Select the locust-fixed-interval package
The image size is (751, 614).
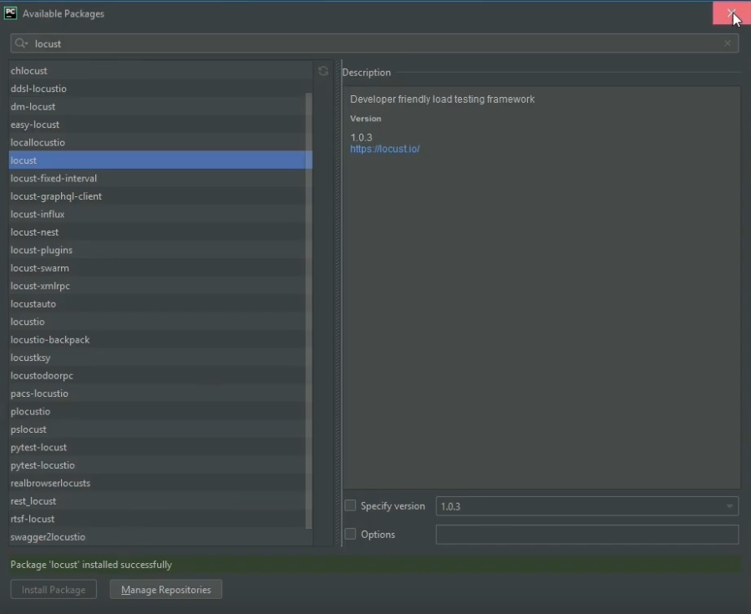pyautogui.click(x=160, y=178)
